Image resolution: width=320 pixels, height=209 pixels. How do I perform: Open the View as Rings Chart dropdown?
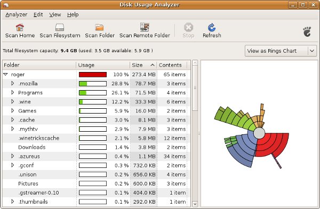(281, 51)
